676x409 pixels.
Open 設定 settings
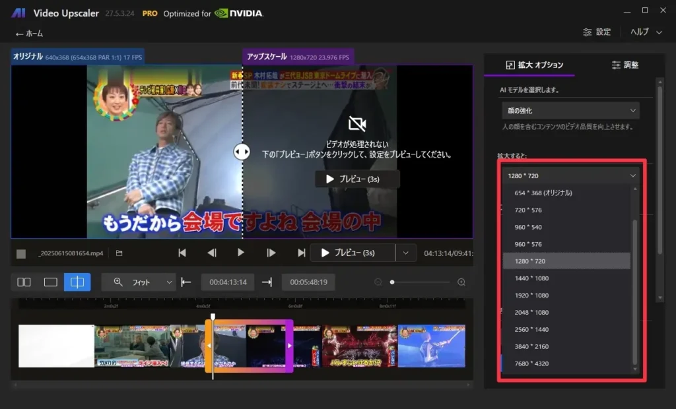597,32
